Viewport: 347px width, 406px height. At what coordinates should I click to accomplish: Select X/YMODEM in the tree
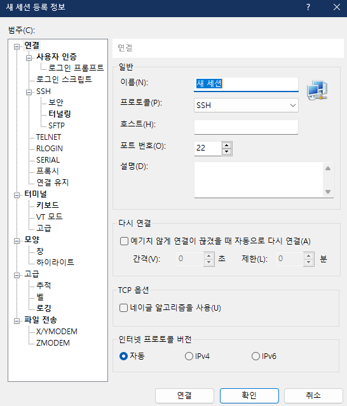(57, 332)
